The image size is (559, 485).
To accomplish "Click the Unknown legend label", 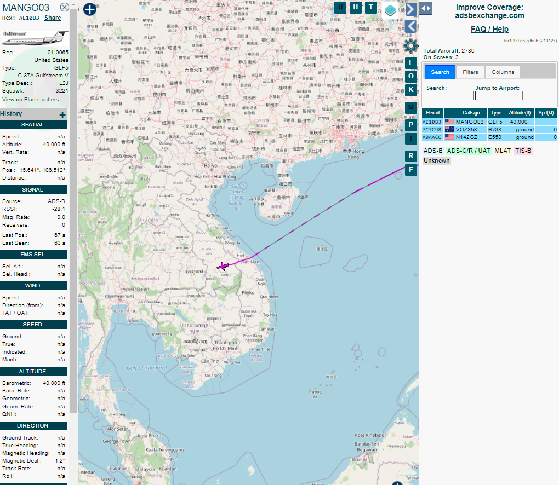I will coord(436,160).
